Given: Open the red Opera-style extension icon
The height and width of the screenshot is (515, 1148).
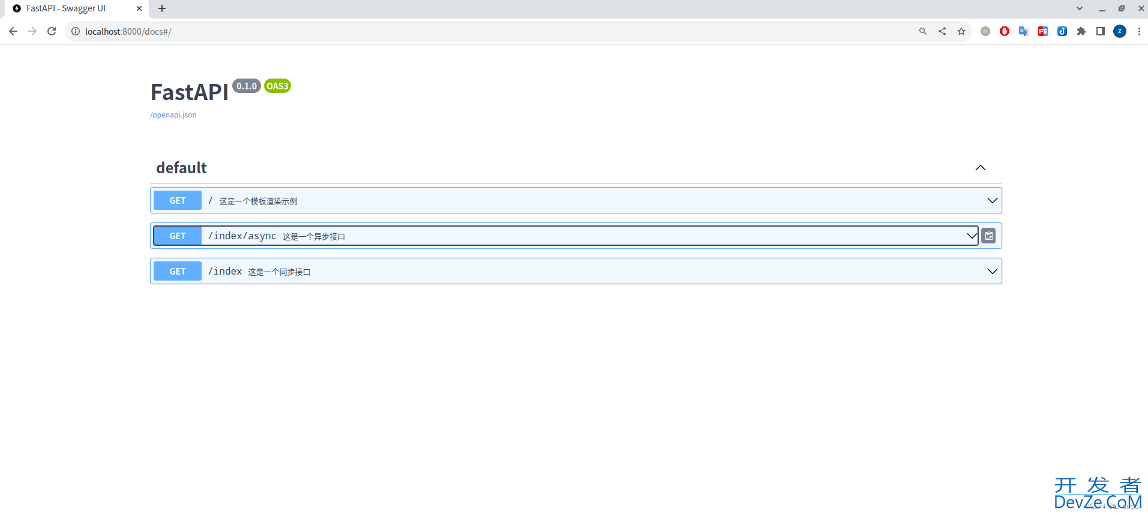Looking at the screenshot, I should 1005,31.
